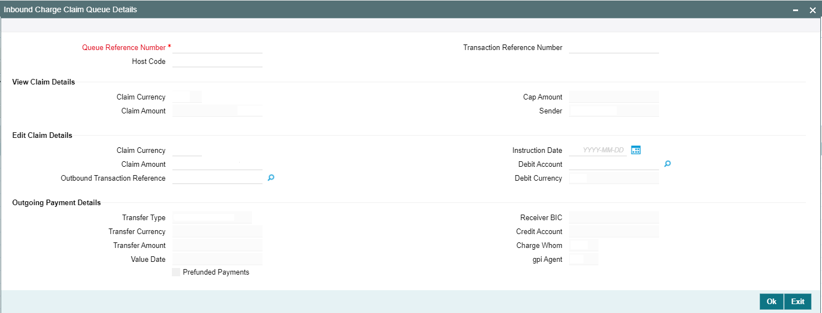The image size is (822, 313).
Task: Select the Host Code input field
Action: [x=217, y=61]
